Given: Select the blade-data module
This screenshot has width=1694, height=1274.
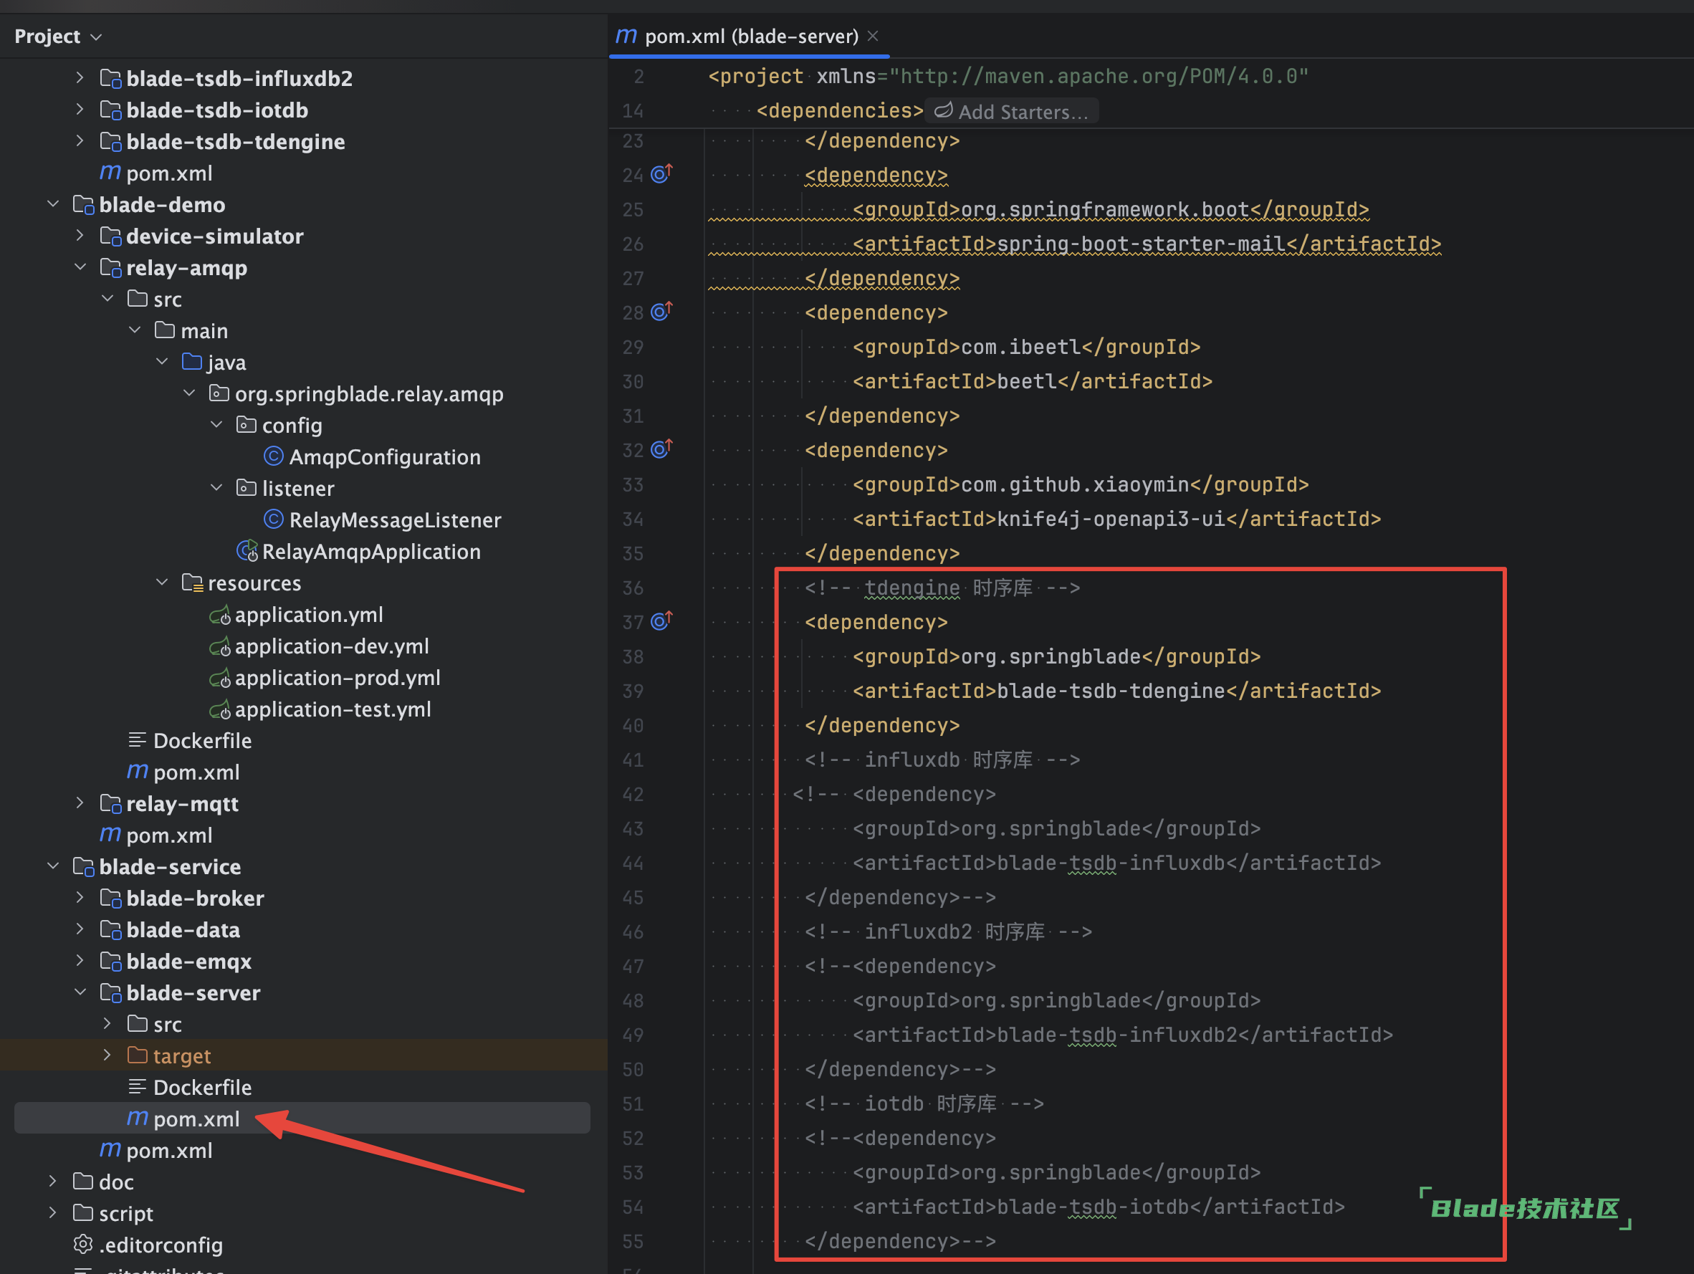Looking at the screenshot, I should [x=170, y=929].
